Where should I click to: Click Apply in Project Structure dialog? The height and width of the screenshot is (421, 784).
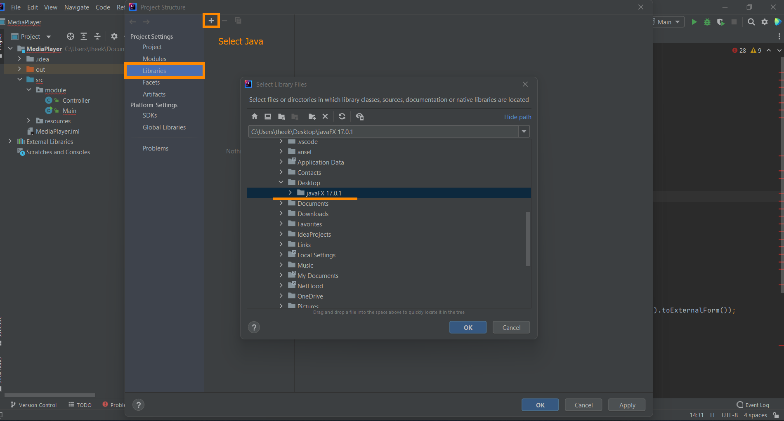627,405
